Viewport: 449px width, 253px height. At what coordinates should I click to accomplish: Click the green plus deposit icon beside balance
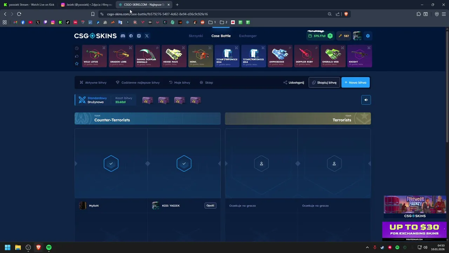click(330, 36)
